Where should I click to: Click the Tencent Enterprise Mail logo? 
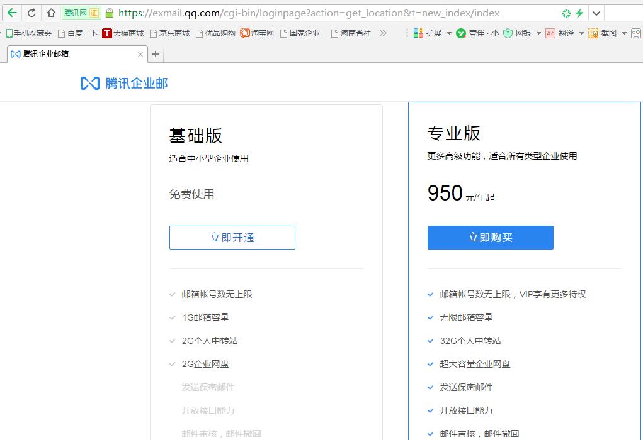124,83
